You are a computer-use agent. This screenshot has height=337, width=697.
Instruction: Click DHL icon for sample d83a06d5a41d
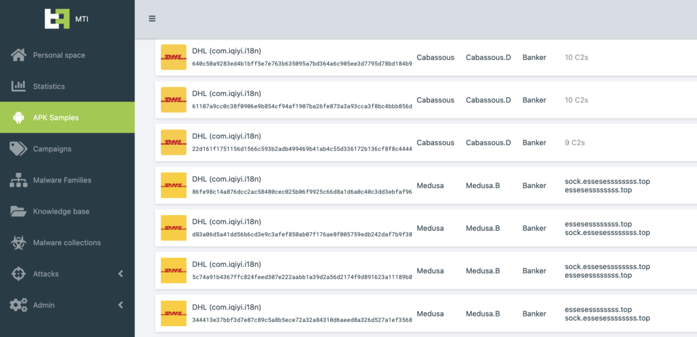pyautogui.click(x=174, y=227)
